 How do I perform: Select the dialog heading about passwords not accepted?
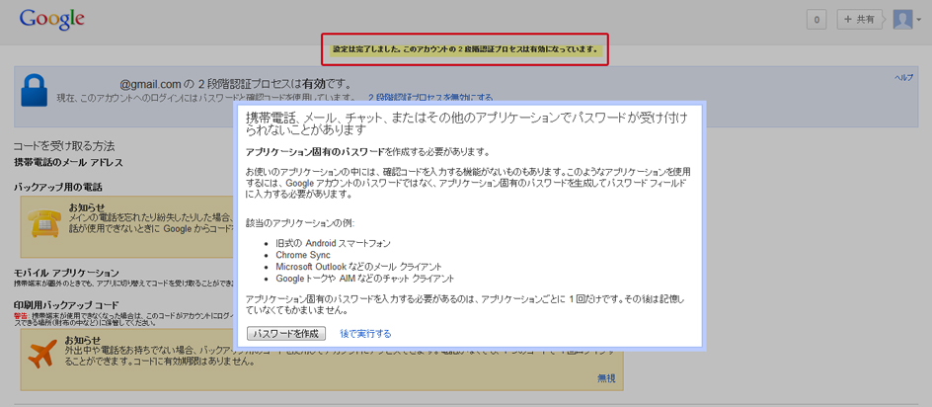point(468,122)
